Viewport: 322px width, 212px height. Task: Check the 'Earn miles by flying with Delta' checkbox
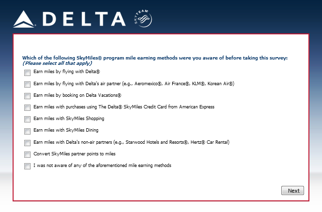click(27, 73)
